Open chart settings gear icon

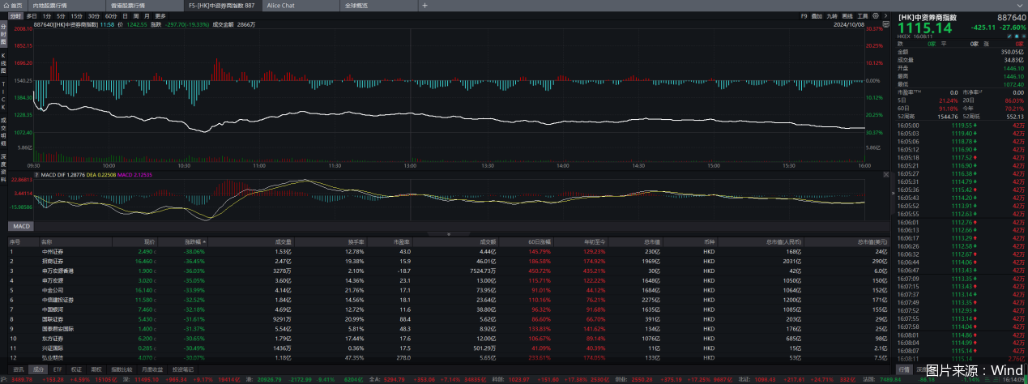[x=877, y=15]
